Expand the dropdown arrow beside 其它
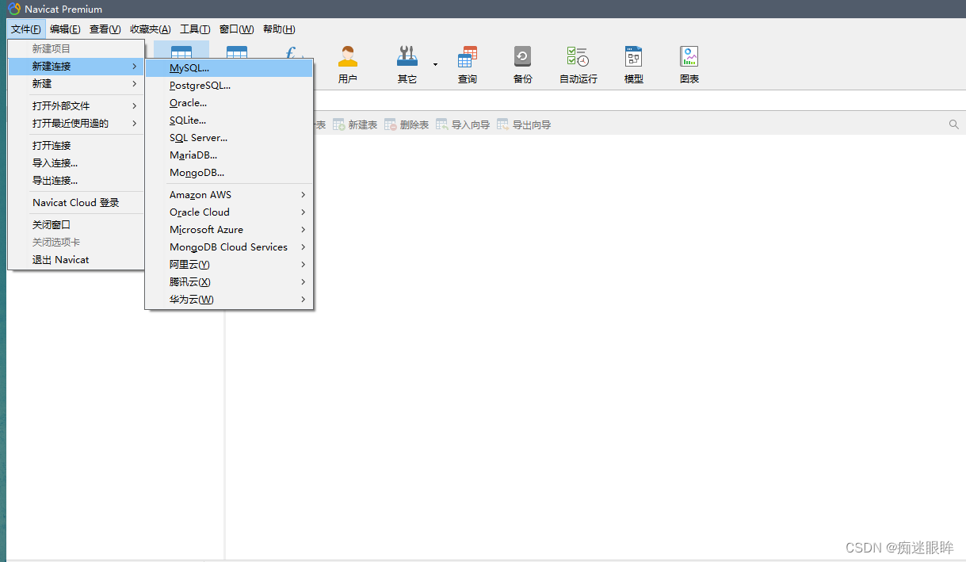The image size is (966, 562). (x=435, y=64)
